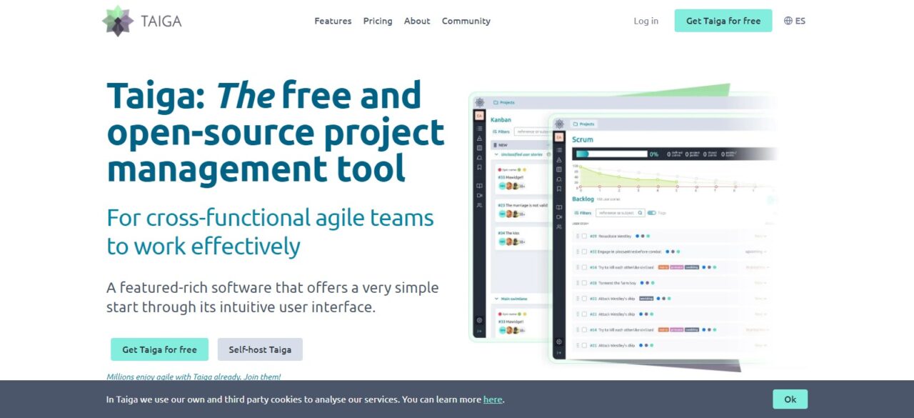This screenshot has height=418, width=914.
Task: Open Kanban card #34 The kiss
Action: (x=522, y=238)
